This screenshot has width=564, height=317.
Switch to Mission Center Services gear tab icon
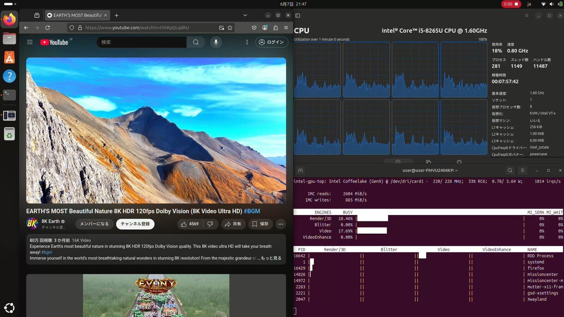tap(459, 162)
